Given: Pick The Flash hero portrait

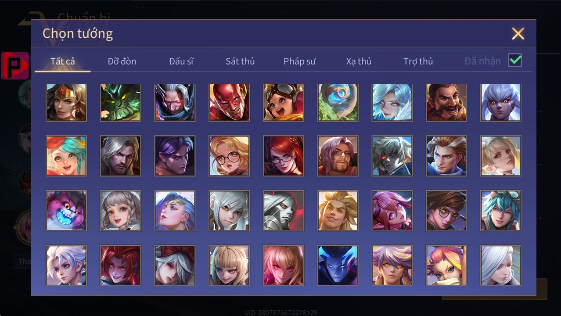Looking at the screenshot, I should (x=229, y=102).
